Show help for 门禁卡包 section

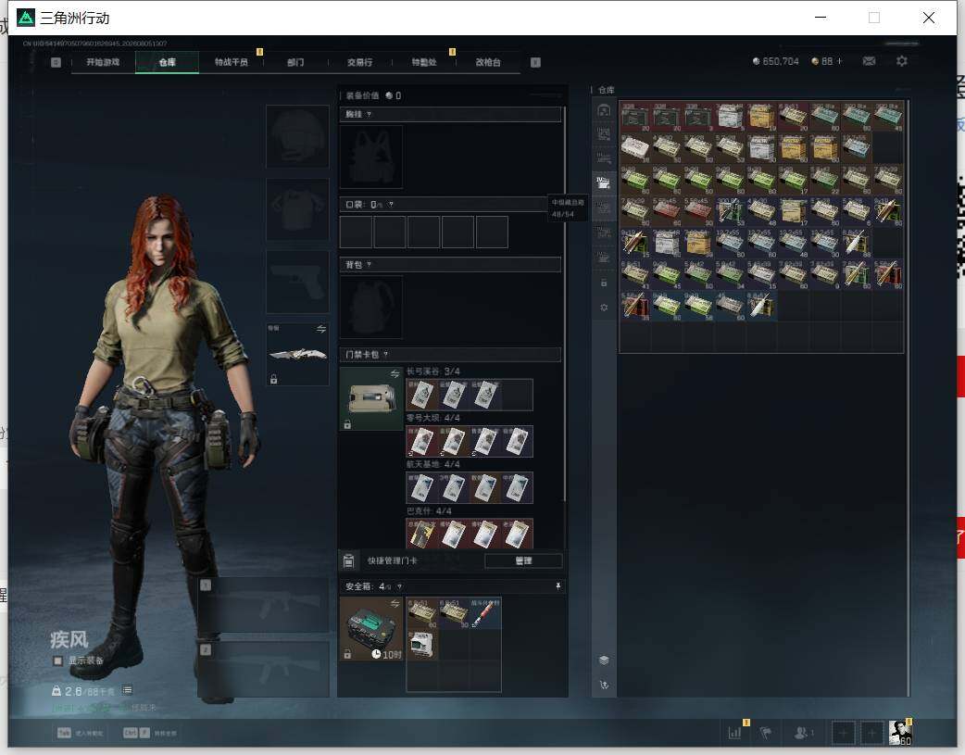[386, 355]
